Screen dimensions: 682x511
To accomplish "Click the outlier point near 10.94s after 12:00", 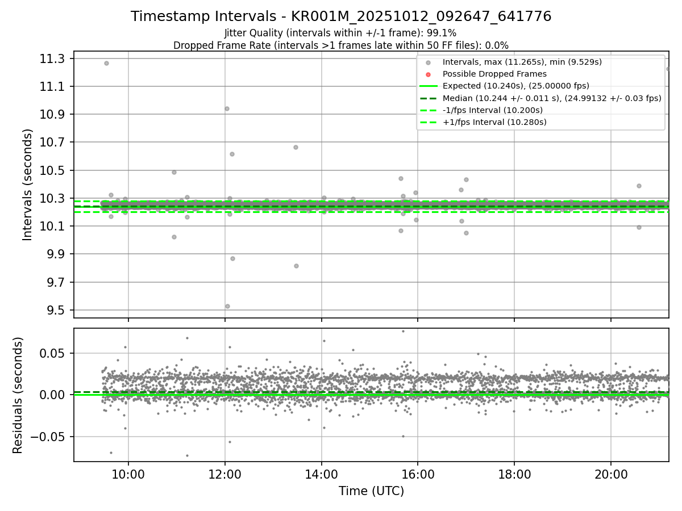I will point(227,108).
